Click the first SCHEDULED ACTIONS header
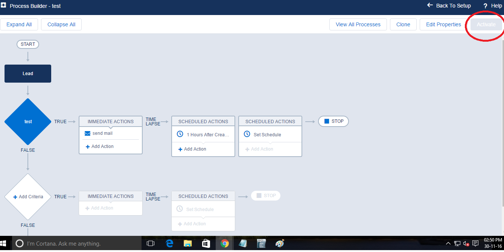 tap(203, 121)
